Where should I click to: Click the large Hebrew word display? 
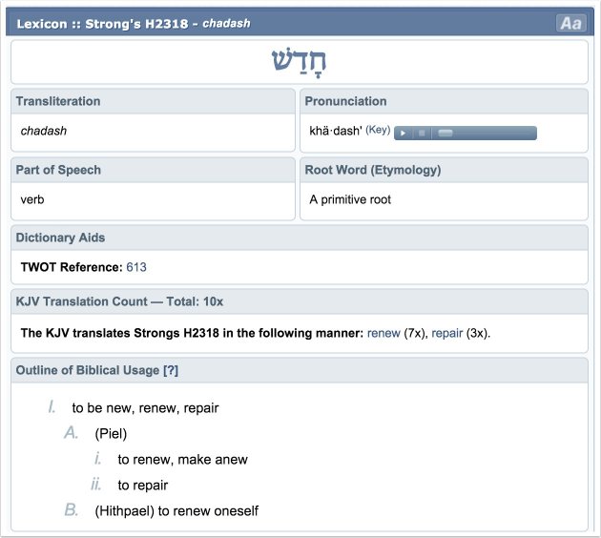[x=300, y=61]
